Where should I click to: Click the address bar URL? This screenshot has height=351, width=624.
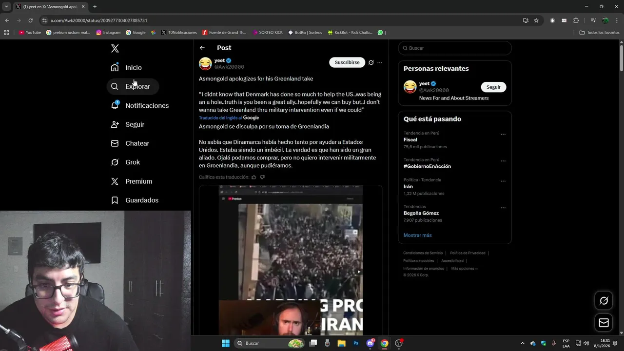99,20
